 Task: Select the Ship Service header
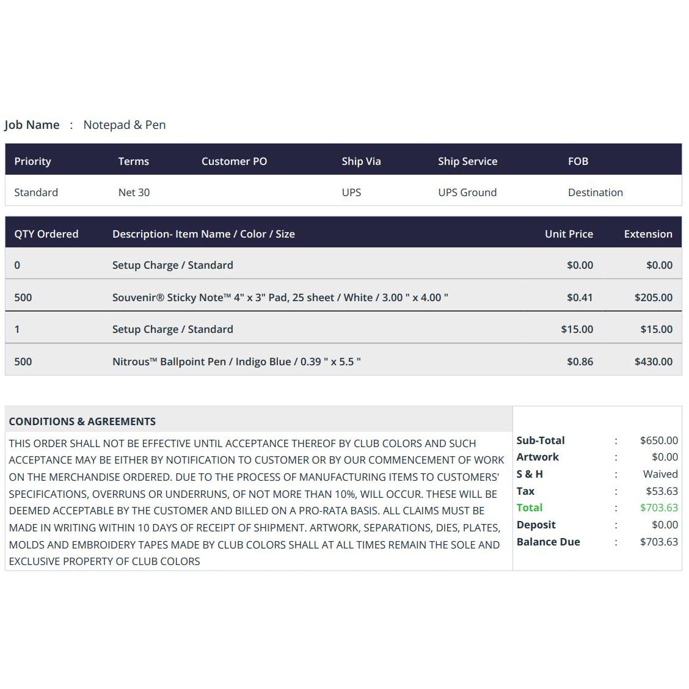467,161
